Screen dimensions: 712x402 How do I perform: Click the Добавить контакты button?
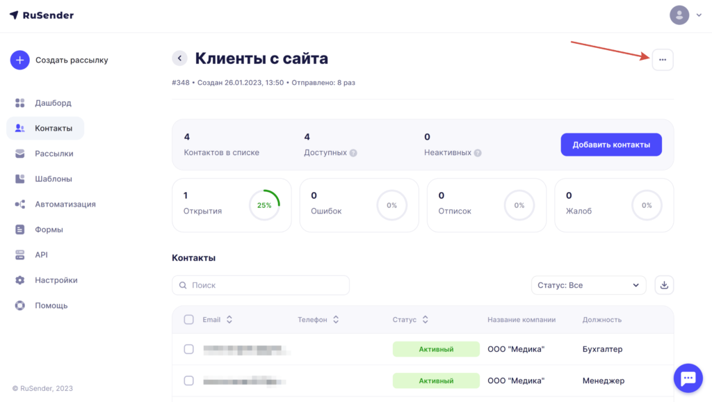(x=611, y=145)
